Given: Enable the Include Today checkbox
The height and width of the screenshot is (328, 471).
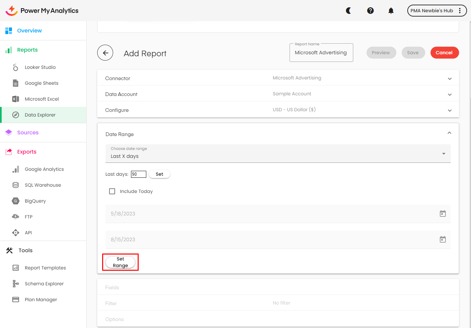Looking at the screenshot, I should (x=112, y=191).
